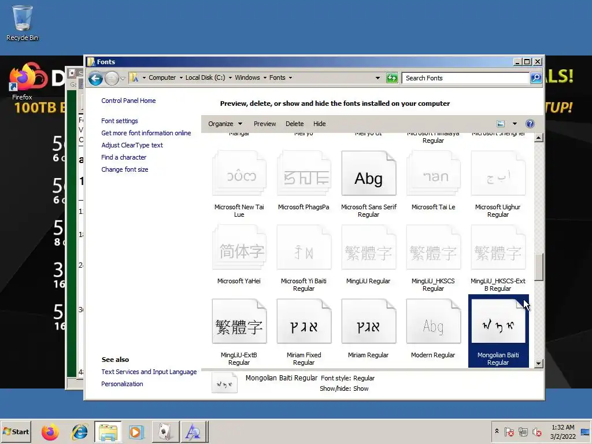The image size is (592, 444).
Task: Click the Computer breadcrumb segment
Action: coord(162,78)
